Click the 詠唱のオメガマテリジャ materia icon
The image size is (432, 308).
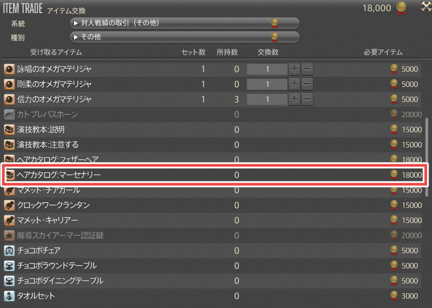click(x=9, y=69)
